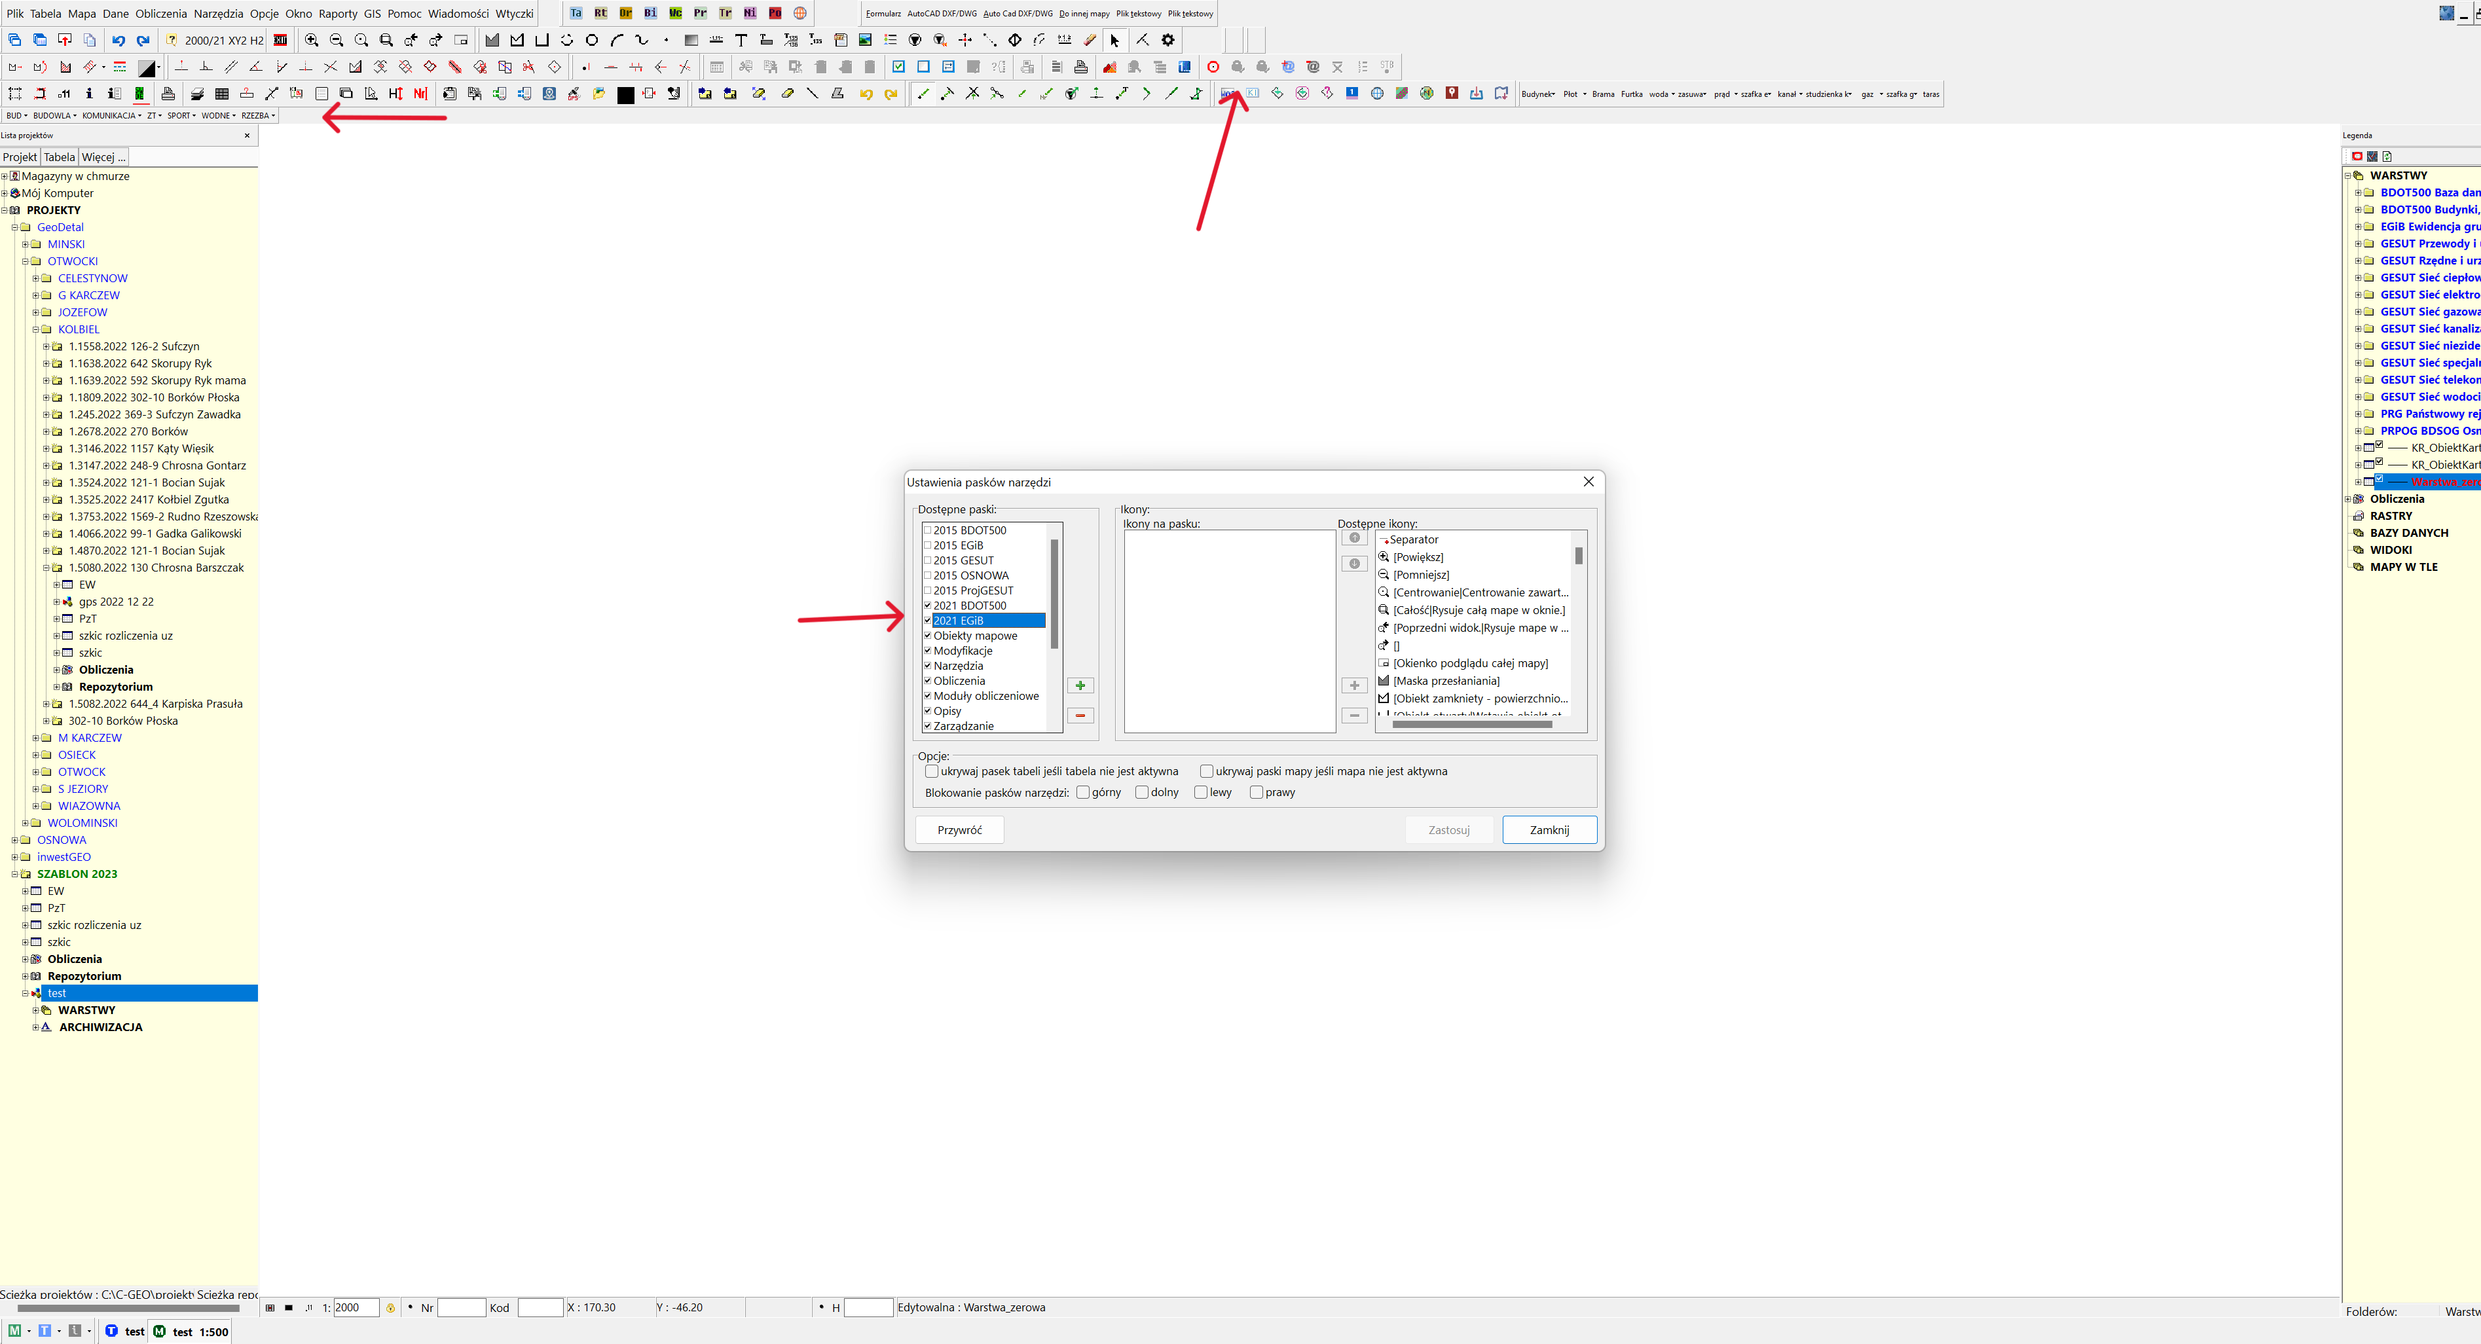Uncheck the 2021 BDOT500 toolbar checkbox

click(927, 606)
